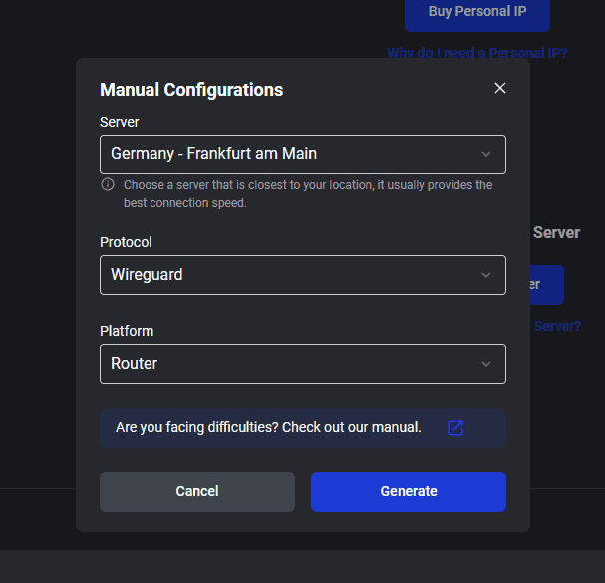Screen dimensions: 605x583
Task: Open the manual via the external link icon
Action: point(455,428)
